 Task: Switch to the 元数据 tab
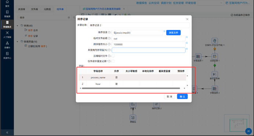(x=47, y=9)
